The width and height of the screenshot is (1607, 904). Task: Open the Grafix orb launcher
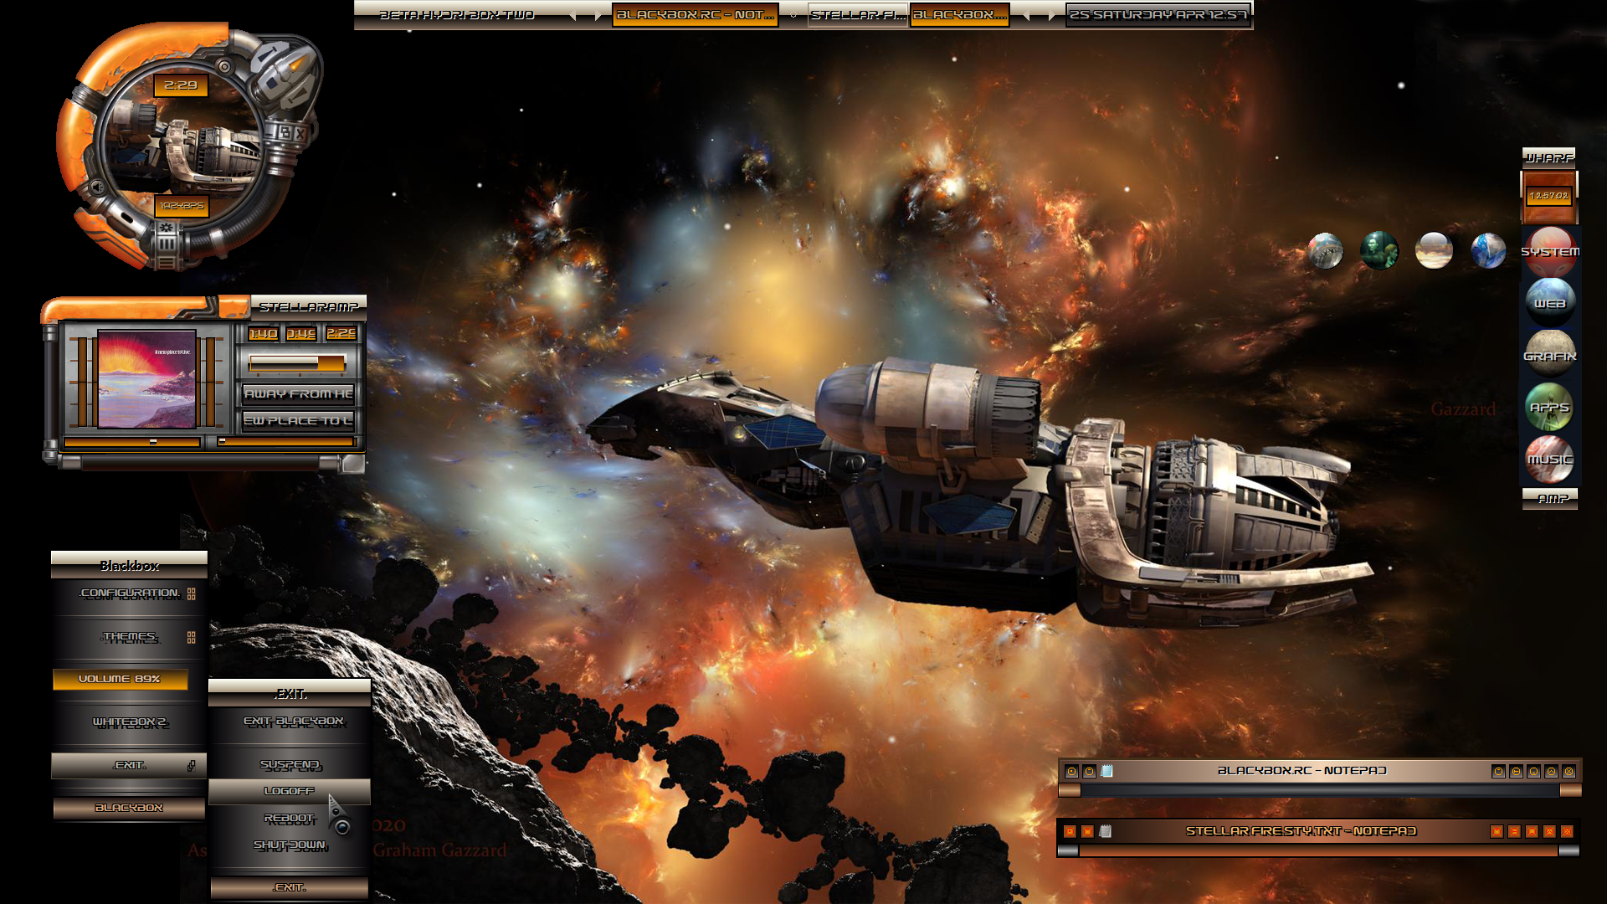[x=1549, y=355]
